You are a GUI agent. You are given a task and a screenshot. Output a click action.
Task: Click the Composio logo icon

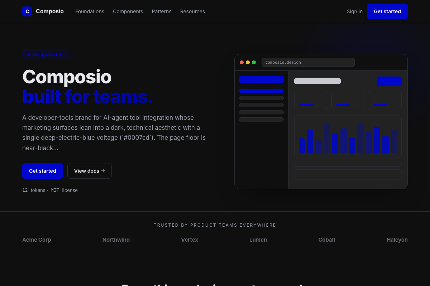pyautogui.click(x=27, y=11)
